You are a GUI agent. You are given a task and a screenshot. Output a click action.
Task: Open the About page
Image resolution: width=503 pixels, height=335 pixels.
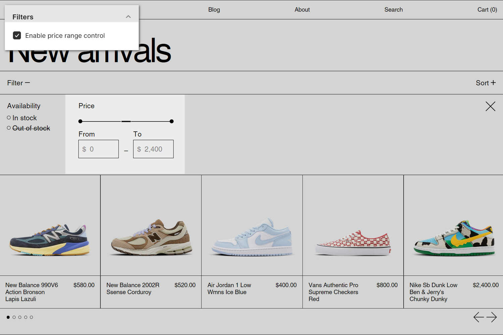click(x=302, y=10)
